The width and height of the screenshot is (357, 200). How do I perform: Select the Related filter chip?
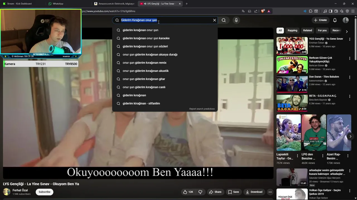308,30
